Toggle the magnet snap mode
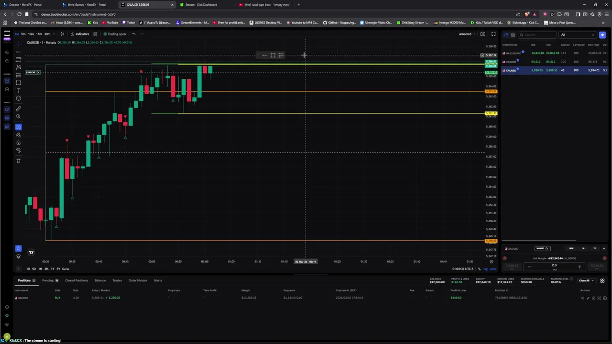This screenshot has height=344, width=612. 18,127
